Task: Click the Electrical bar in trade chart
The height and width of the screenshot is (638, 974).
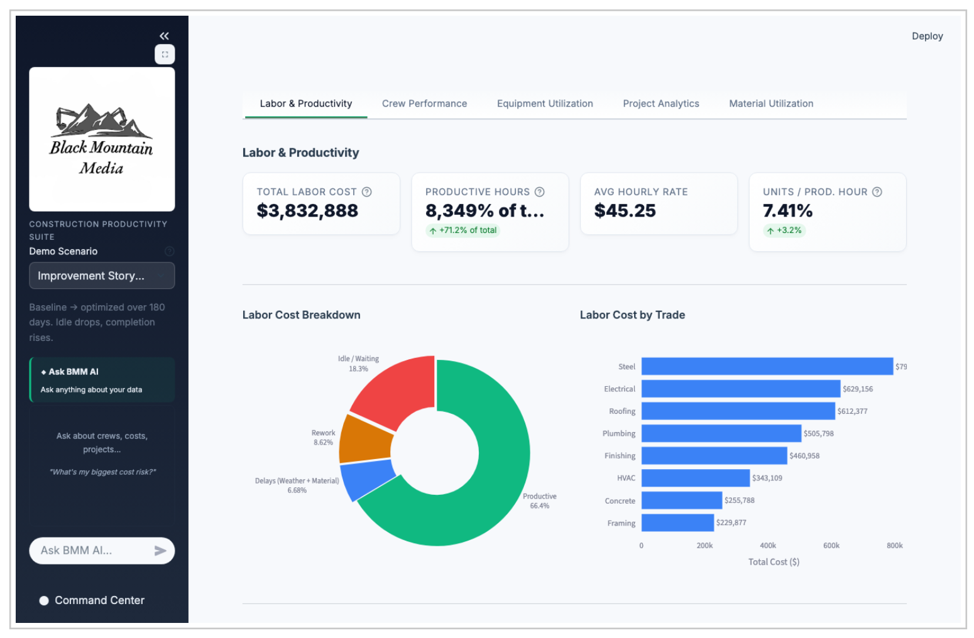Action: pyautogui.click(x=741, y=389)
